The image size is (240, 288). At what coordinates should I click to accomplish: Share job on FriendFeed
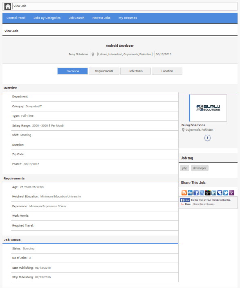pos(202,193)
